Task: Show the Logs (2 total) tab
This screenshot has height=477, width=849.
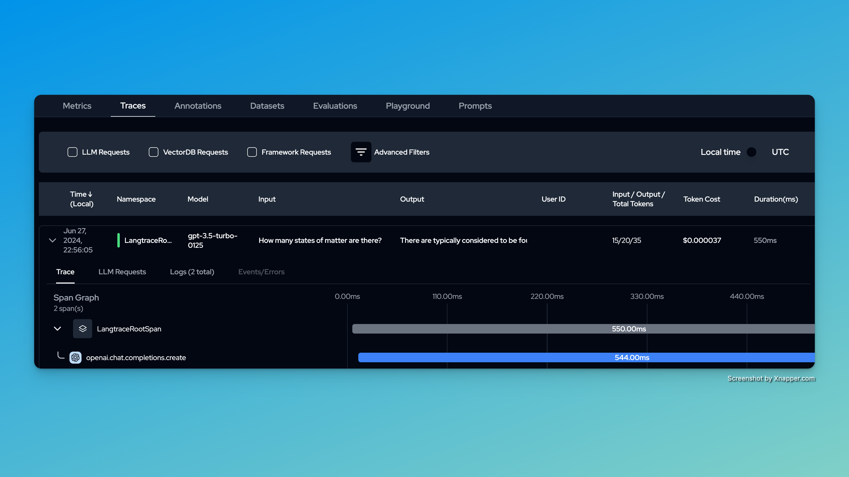Action: pyautogui.click(x=192, y=272)
